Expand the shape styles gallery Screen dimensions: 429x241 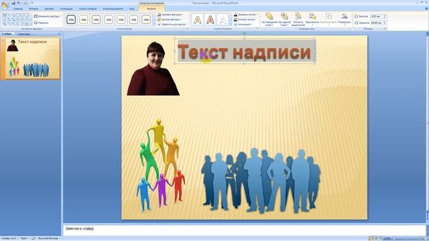(x=154, y=24)
